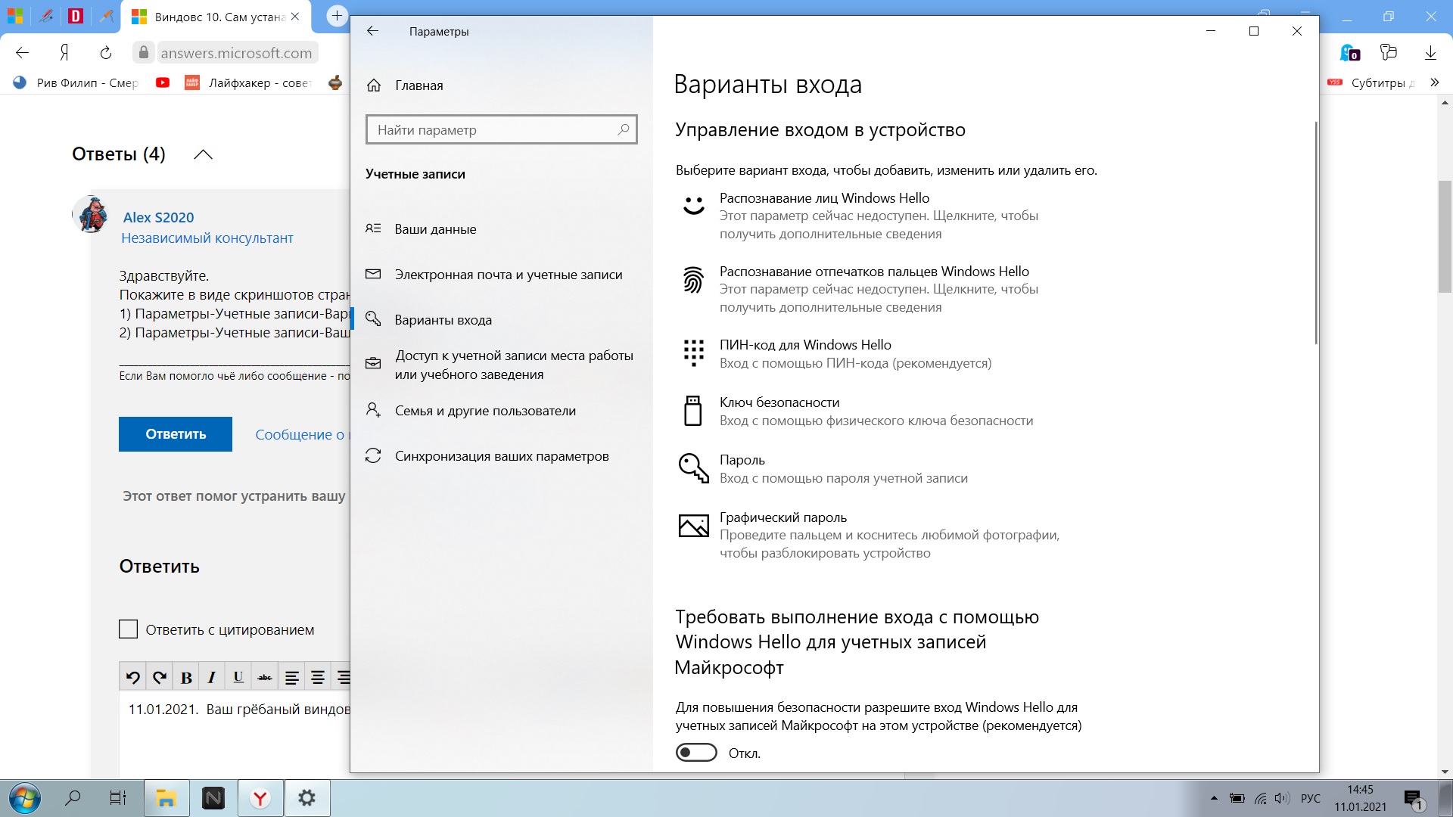Click the magnifier icon in settings search box
The width and height of the screenshot is (1453, 817).
pyautogui.click(x=623, y=129)
